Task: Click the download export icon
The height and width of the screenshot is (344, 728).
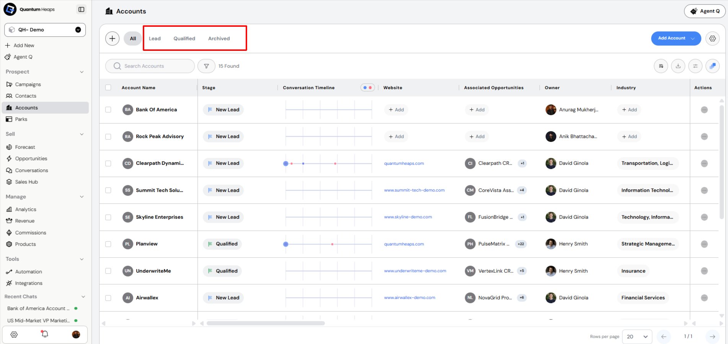Action: click(x=678, y=66)
